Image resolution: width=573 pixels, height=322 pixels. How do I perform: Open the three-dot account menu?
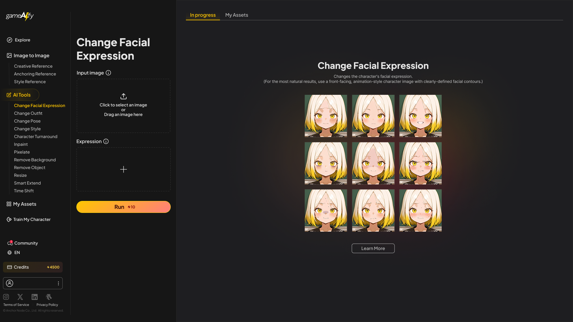click(x=58, y=283)
